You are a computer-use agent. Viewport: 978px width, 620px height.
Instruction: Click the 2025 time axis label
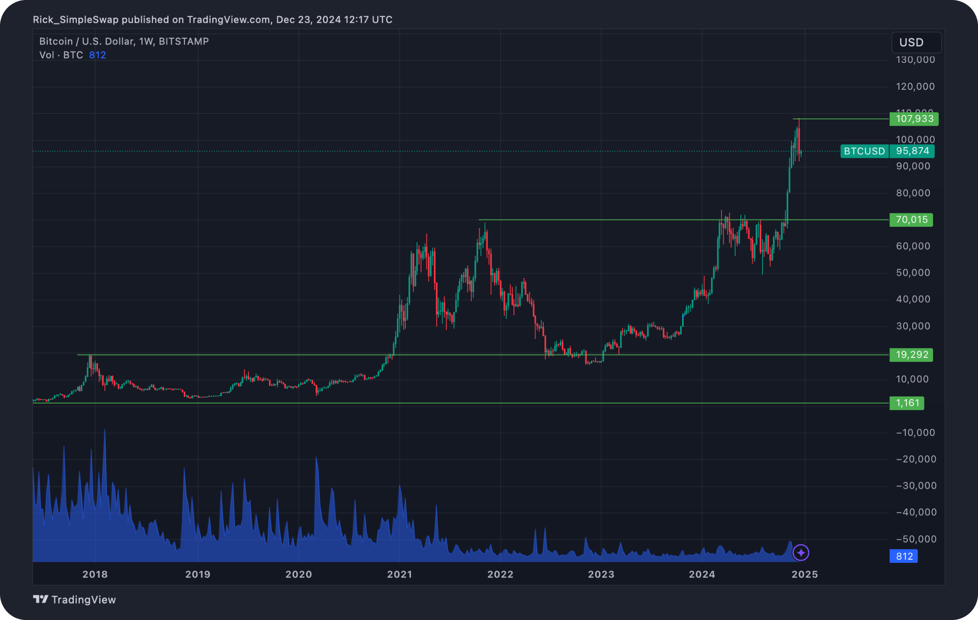pos(805,574)
